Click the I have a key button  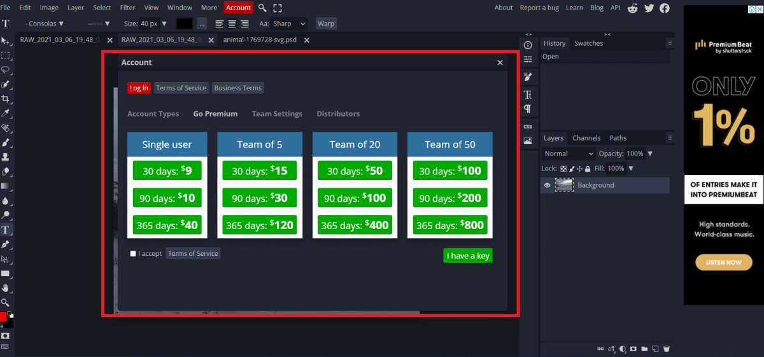point(467,256)
